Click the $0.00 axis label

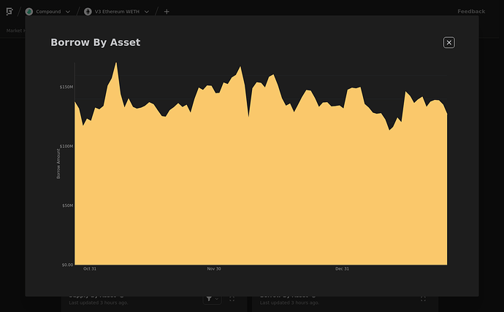coord(67,265)
